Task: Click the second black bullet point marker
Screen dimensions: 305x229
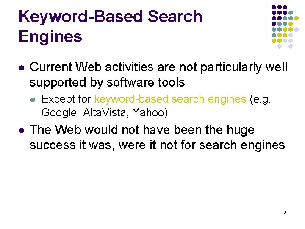Action: click(x=22, y=130)
